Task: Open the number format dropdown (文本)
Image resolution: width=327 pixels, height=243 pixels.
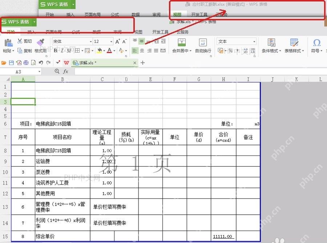Action: [x=254, y=41]
